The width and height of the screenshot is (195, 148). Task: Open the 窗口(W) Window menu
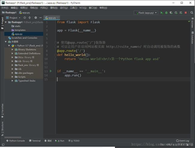click(x=93, y=8)
